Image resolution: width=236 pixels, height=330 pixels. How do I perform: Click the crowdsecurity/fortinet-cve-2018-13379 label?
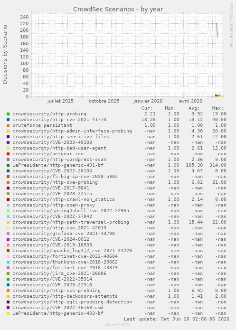coord(65,268)
